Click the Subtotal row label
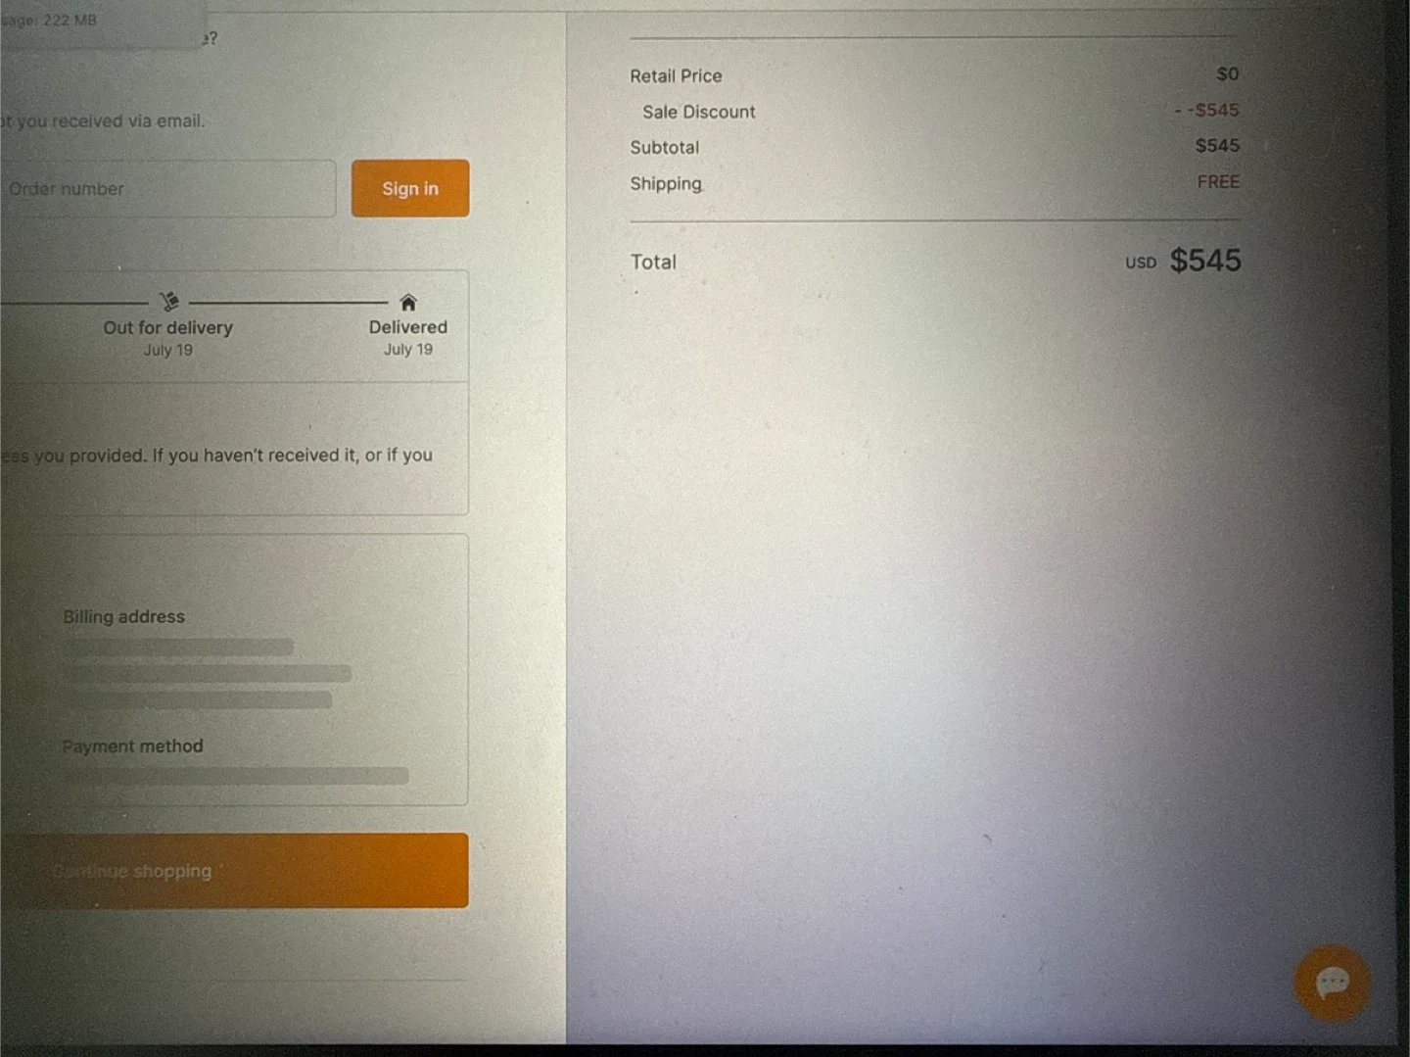 (x=665, y=148)
